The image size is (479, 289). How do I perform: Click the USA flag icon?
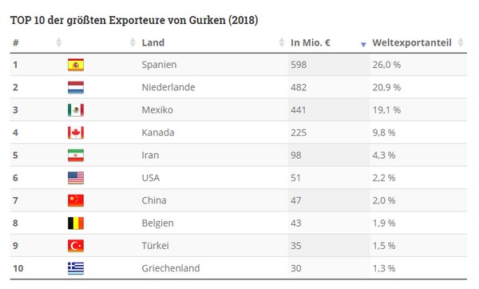pos(76,178)
